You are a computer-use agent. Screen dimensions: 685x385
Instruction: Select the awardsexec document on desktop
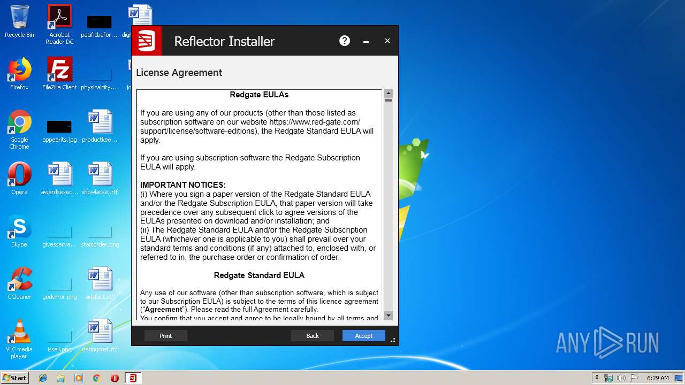pos(59,179)
